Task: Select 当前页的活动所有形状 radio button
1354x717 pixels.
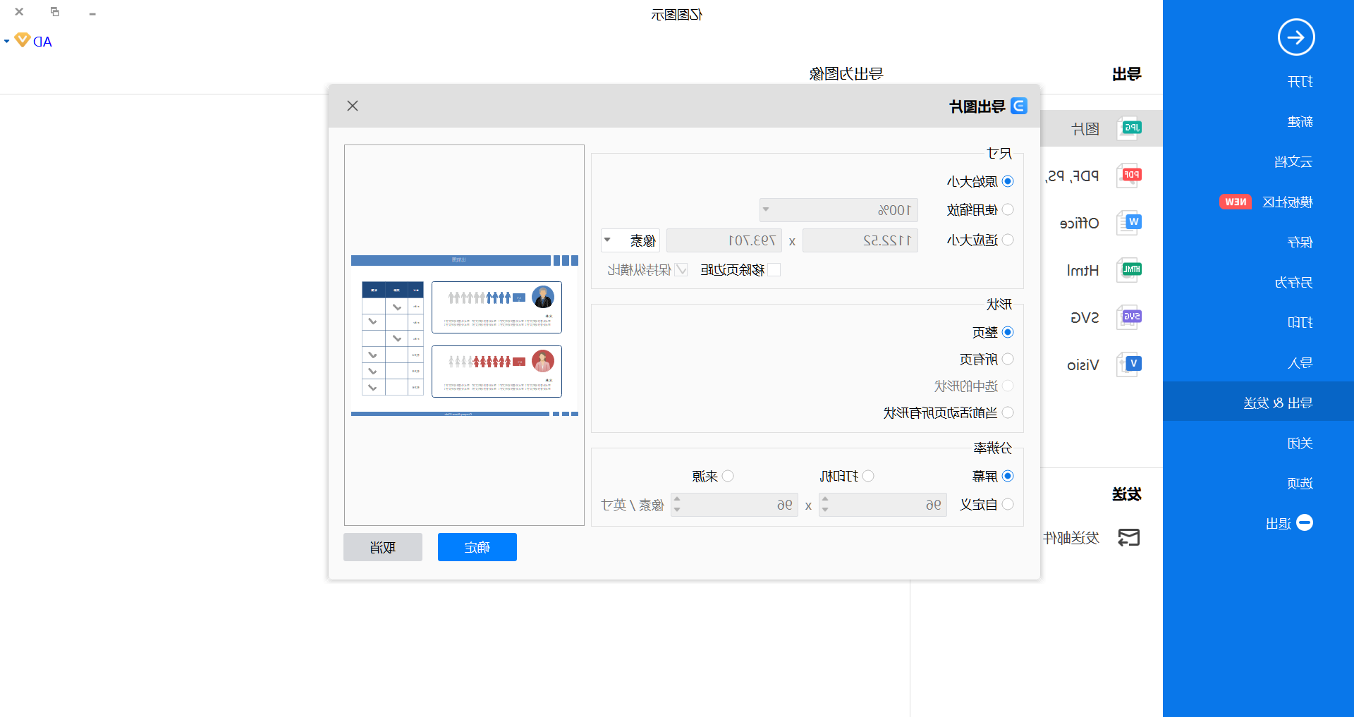Action: click(x=1008, y=412)
